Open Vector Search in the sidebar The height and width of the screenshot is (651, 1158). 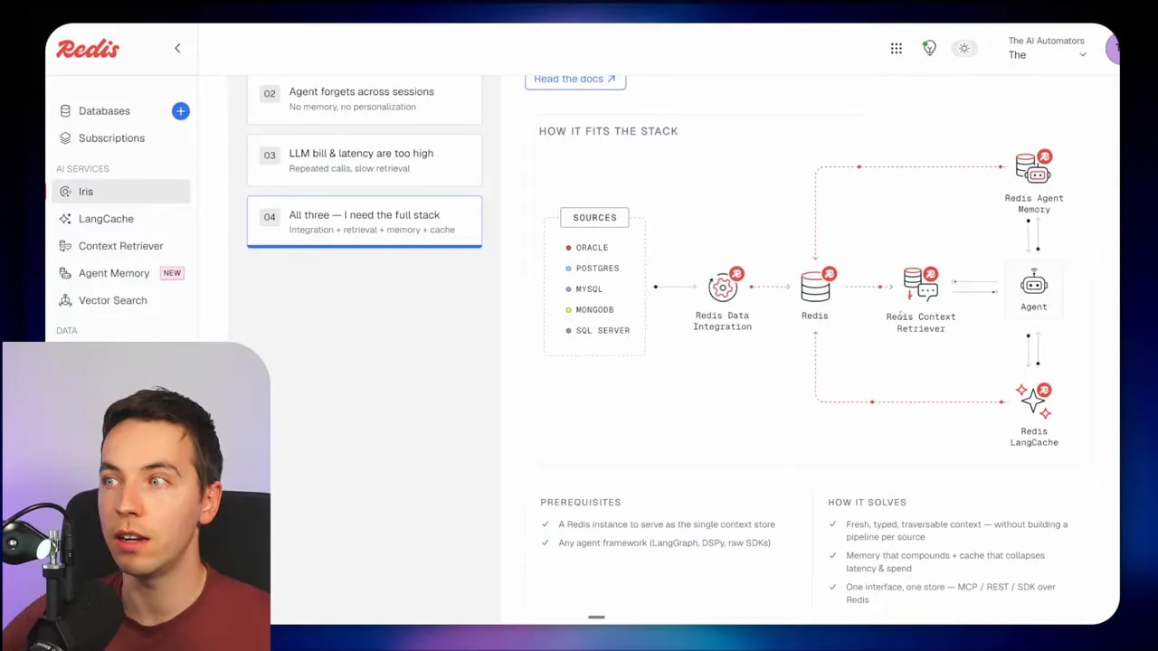(112, 300)
